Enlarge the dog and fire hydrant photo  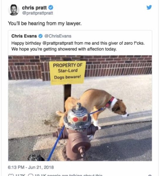(80, 108)
